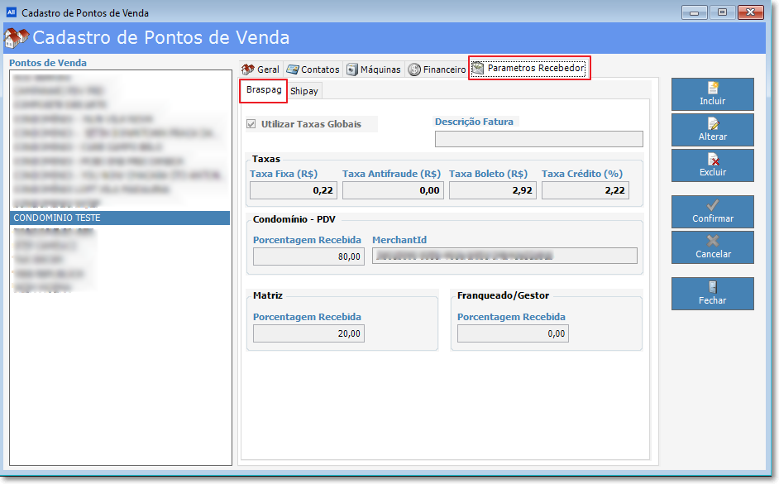Select the Braspag sub-tab
Image resolution: width=779 pixels, height=484 pixels.
pyautogui.click(x=264, y=89)
